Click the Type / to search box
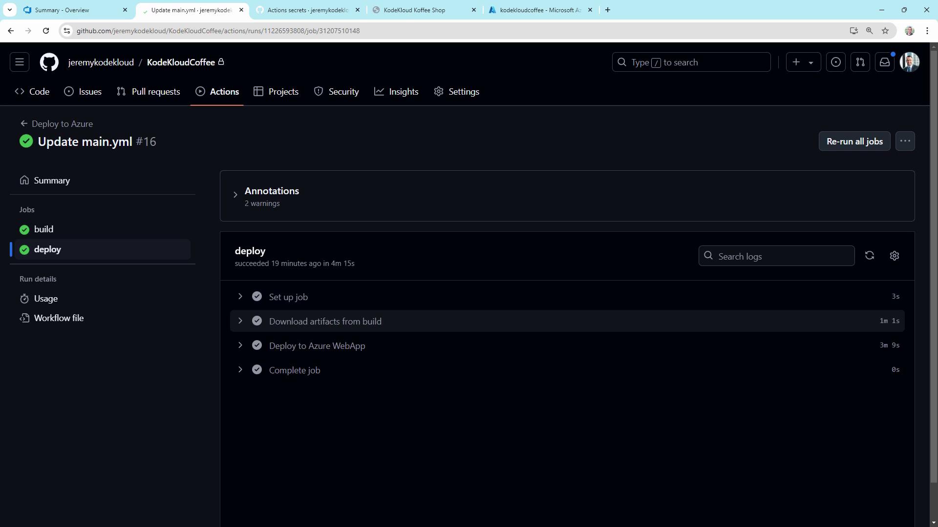This screenshot has height=527, width=938. (x=691, y=62)
